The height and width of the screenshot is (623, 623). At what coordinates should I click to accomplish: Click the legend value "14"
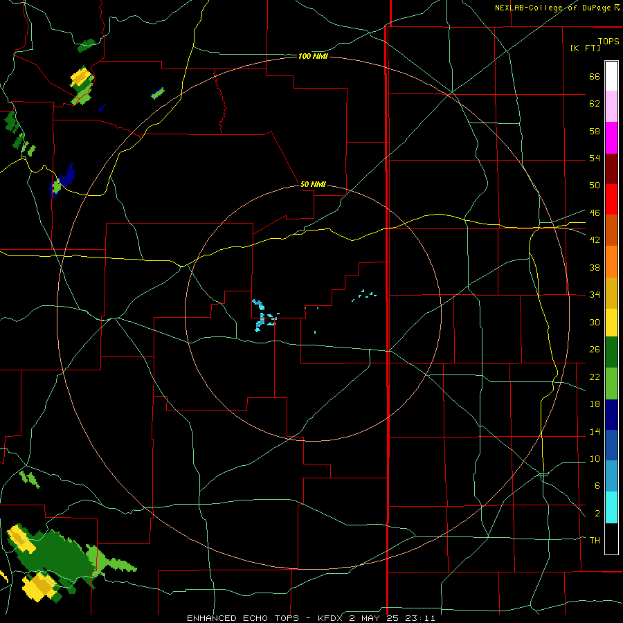coord(595,431)
